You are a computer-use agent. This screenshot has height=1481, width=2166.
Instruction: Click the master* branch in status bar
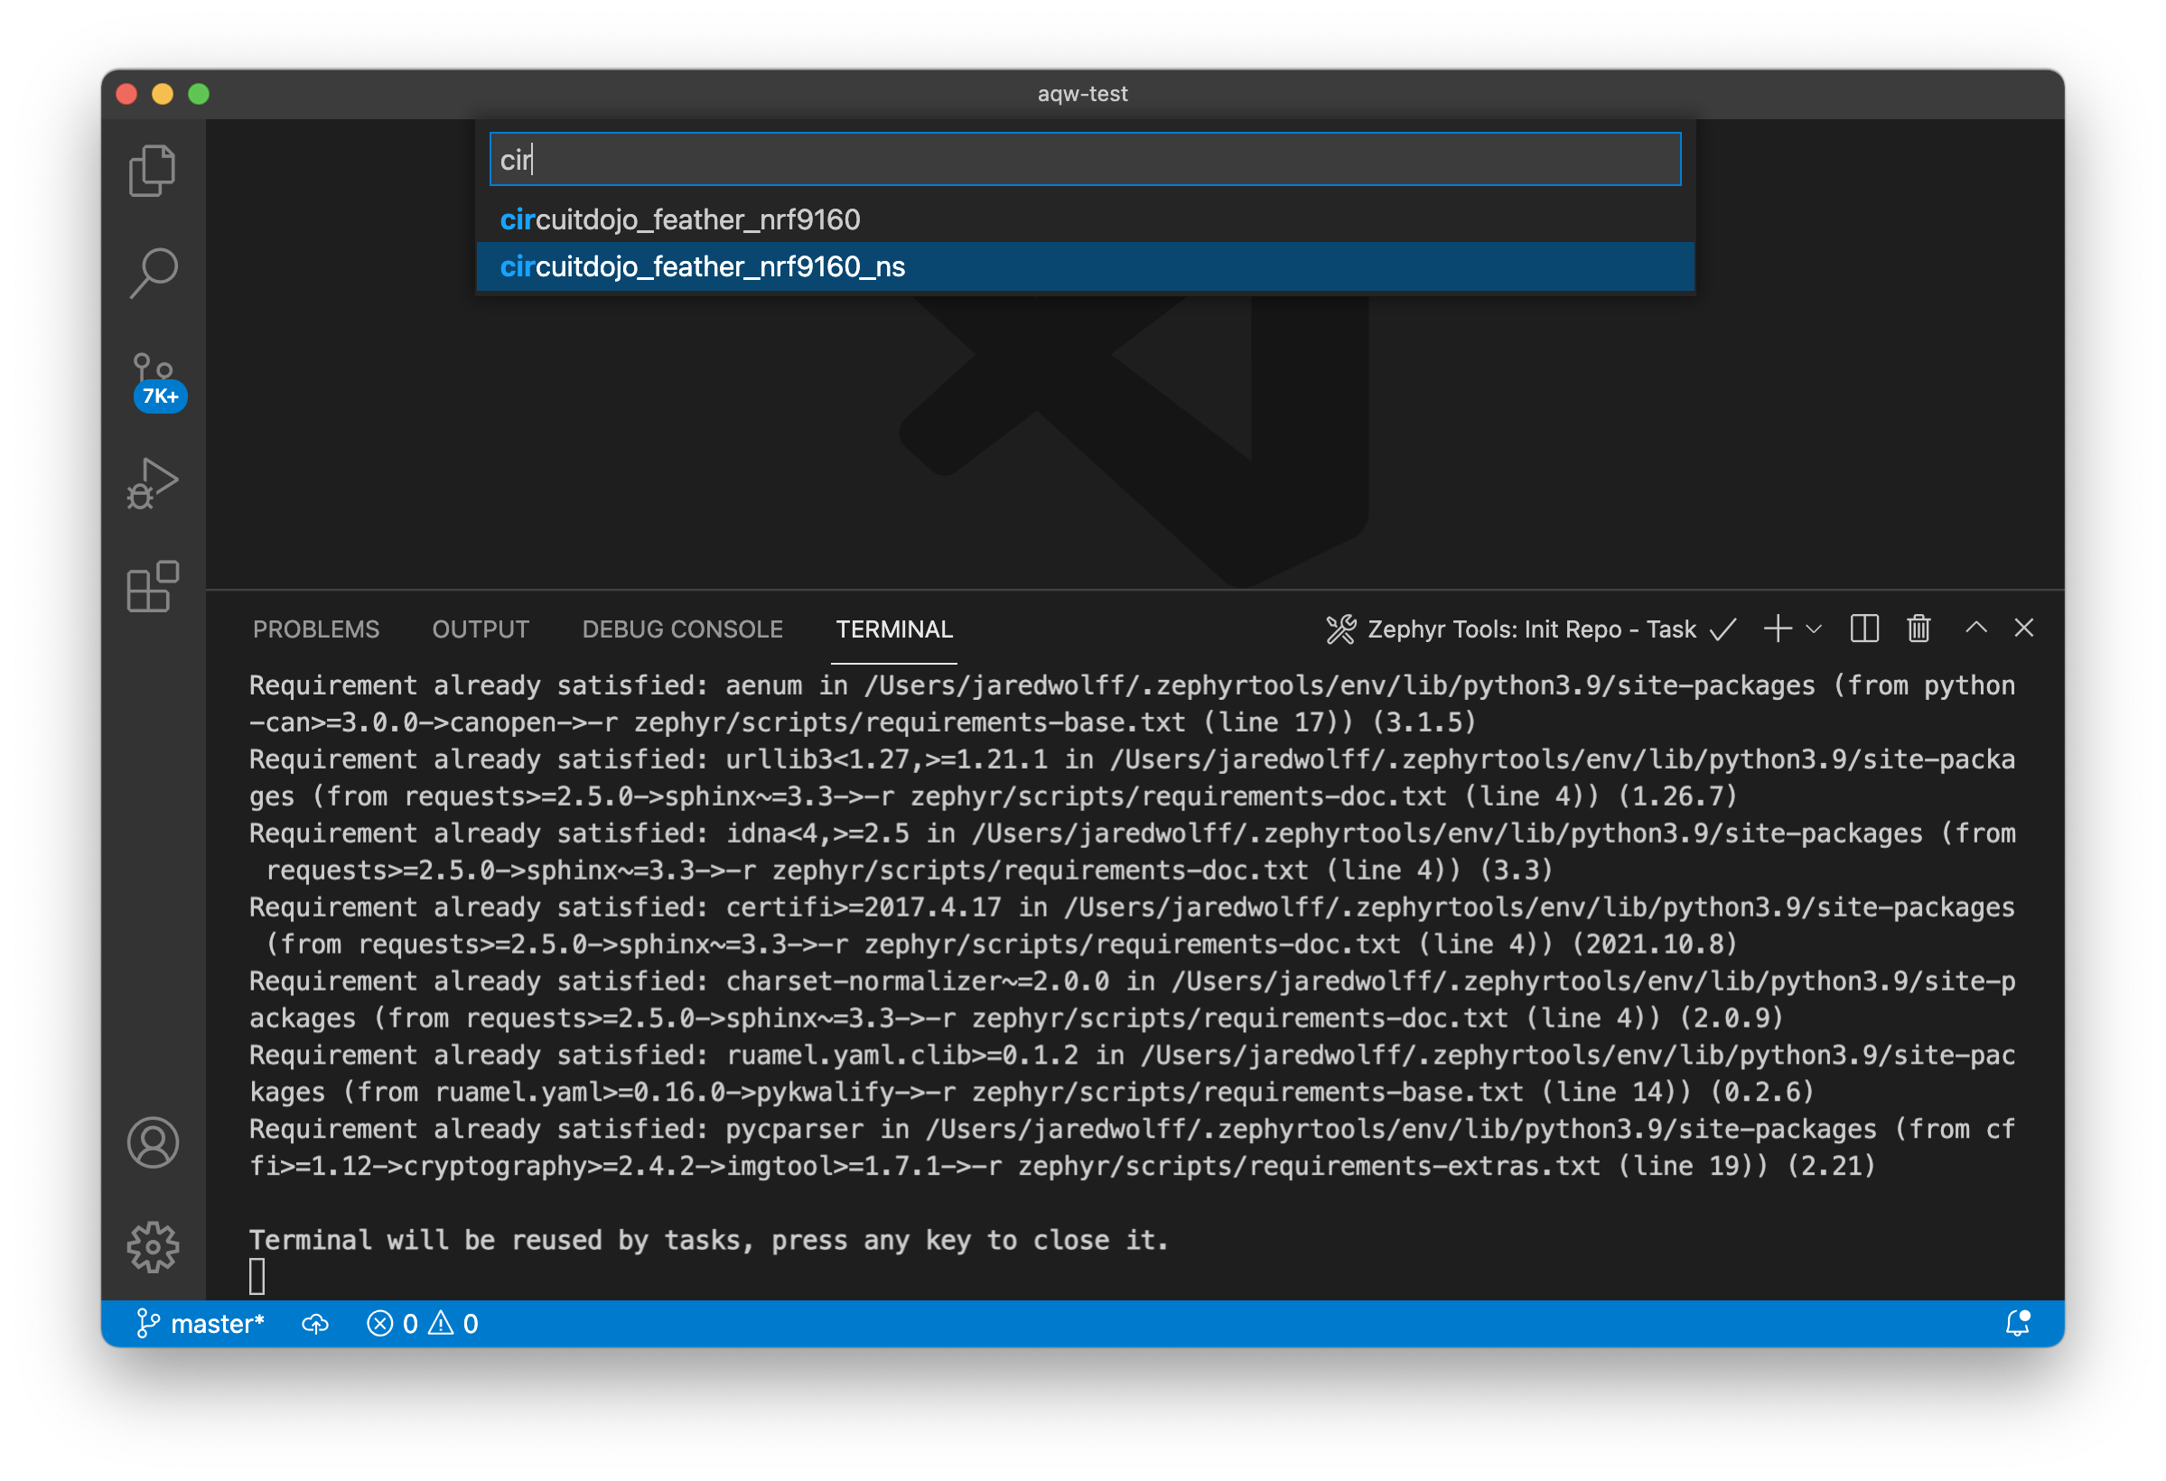[x=201, y=1324]
